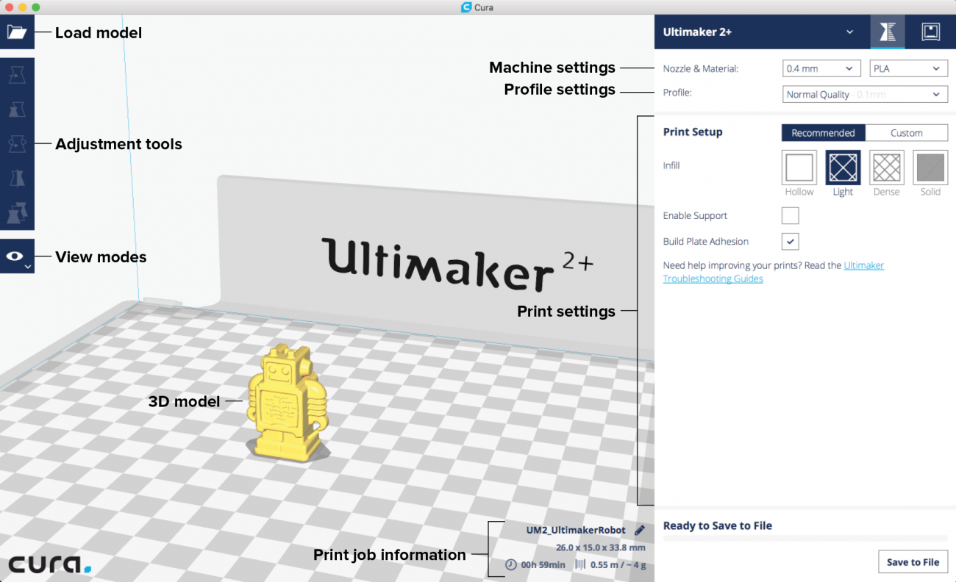The width and height of the screenshot is (956, 582).
Task: Select the Per Model Settings tool
Action: (x=17, y=214)
